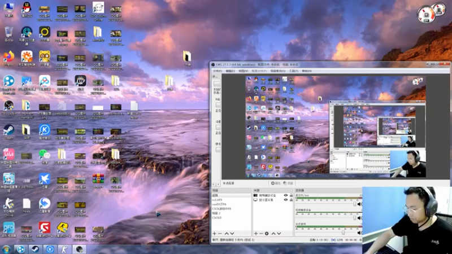Mute the 视频捕获设备 mixer channel speaker icon
Image resolution: width=452 pixels, height=254 pixels.
tap(359, 218)
